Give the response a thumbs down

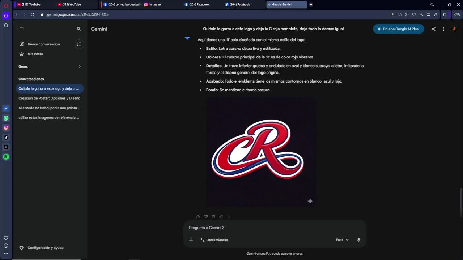click(x=205, y=217)
